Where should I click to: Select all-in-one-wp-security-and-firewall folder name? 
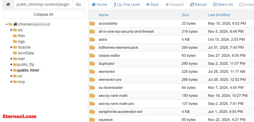126,31
